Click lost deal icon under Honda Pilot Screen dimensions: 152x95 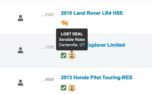(72, 88)
